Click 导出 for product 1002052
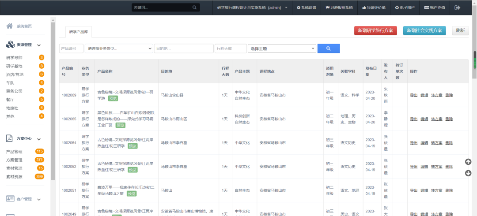The width and height of the screenshot is (477, 216). (414, 167)
